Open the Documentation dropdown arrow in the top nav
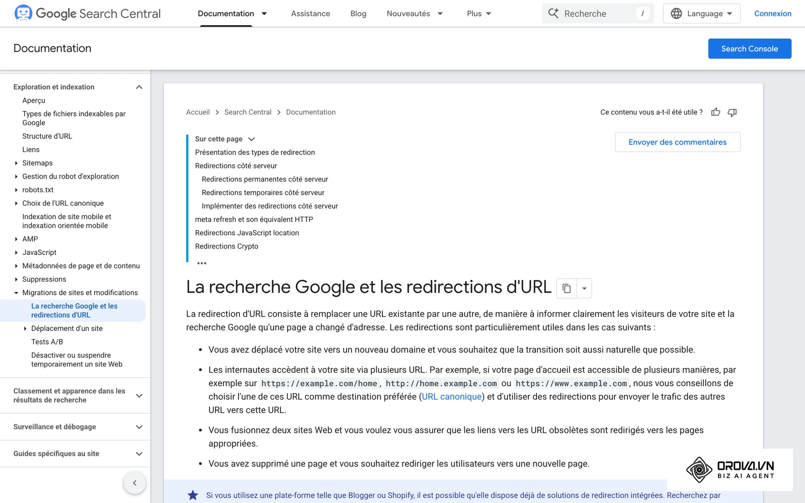 tap(264, 14)
